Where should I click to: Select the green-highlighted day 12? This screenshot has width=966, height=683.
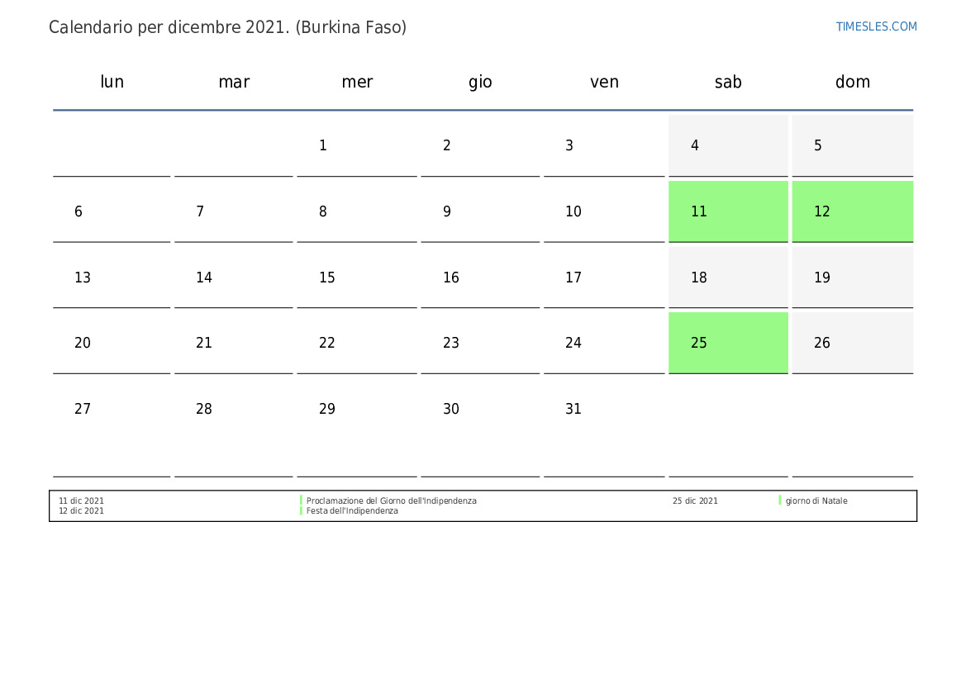click(852, 211)
